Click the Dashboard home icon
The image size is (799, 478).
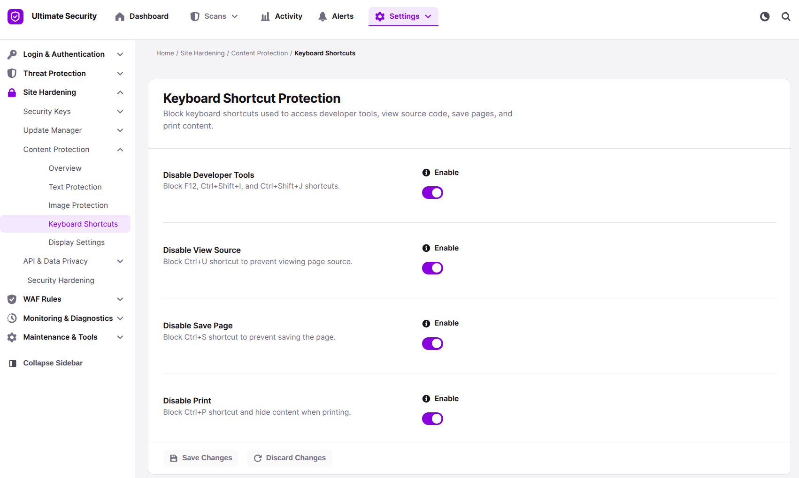(120, 16)
